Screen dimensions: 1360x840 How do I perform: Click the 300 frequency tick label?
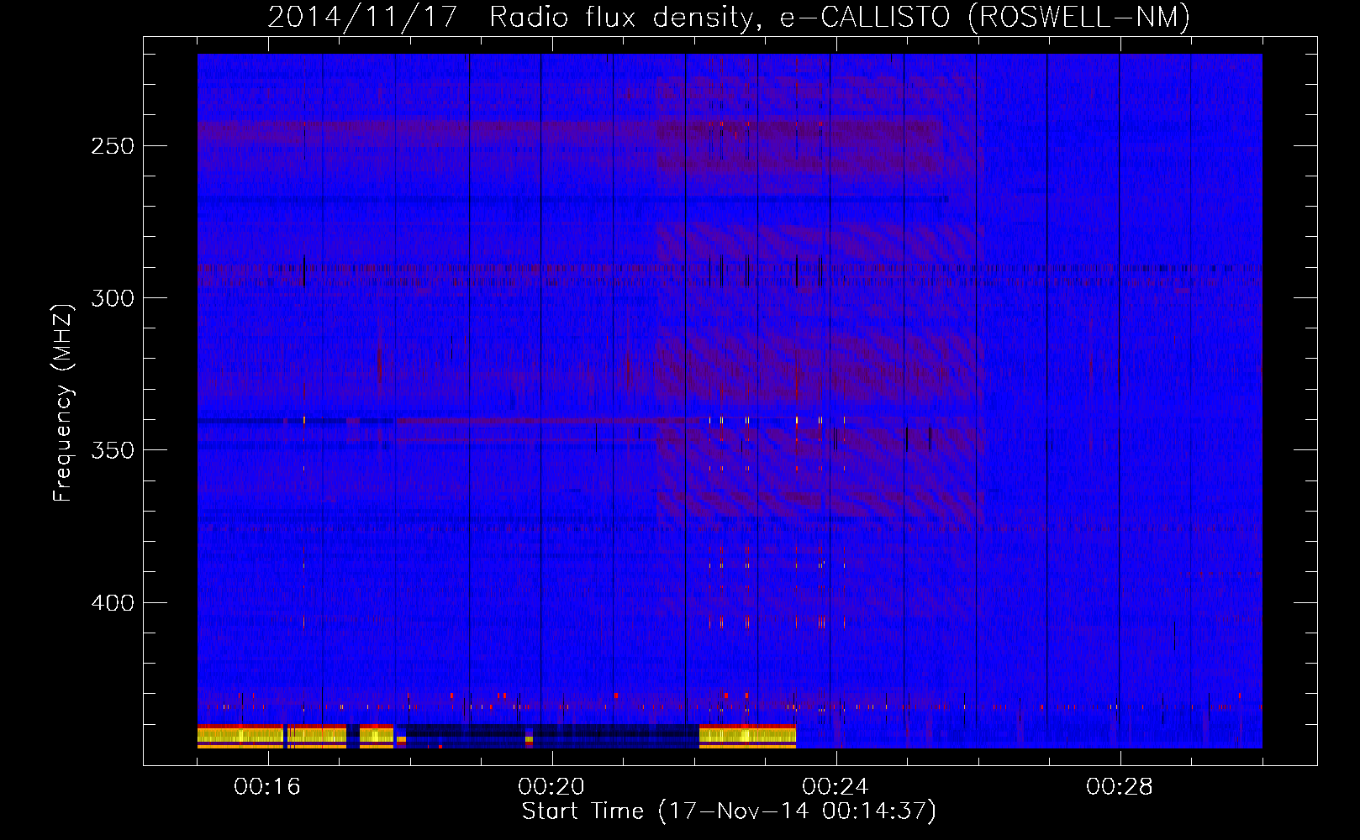(x=113, y=298)
